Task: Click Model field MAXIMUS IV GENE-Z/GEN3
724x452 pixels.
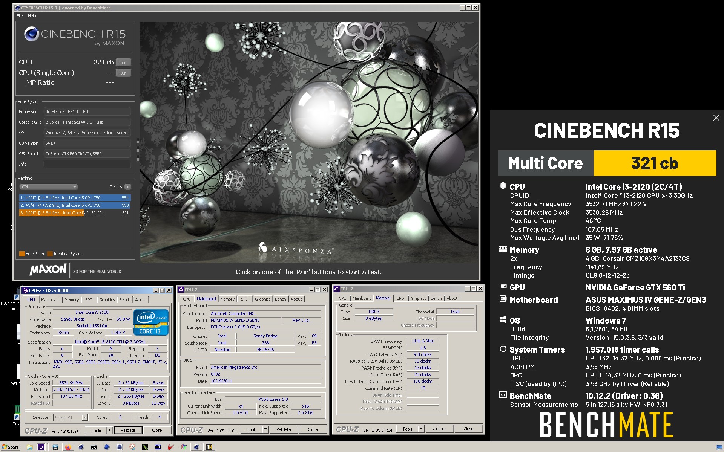Action: tap(245, 320)
